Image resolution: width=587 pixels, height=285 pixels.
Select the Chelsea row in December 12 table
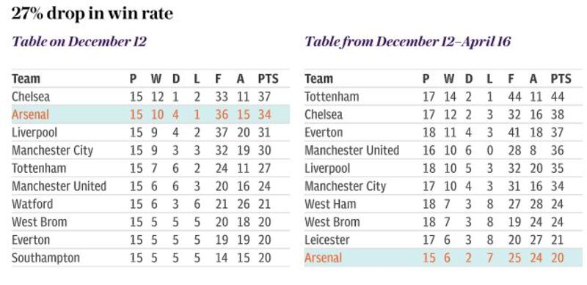pos(150,97)
